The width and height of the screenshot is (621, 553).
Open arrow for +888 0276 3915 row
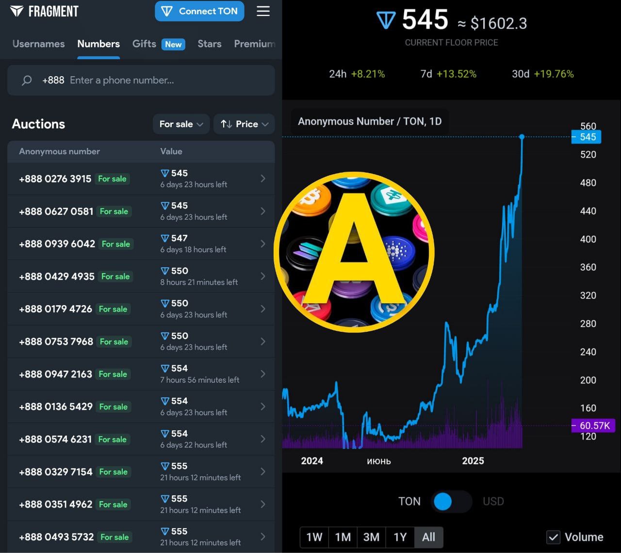[263, 179]
